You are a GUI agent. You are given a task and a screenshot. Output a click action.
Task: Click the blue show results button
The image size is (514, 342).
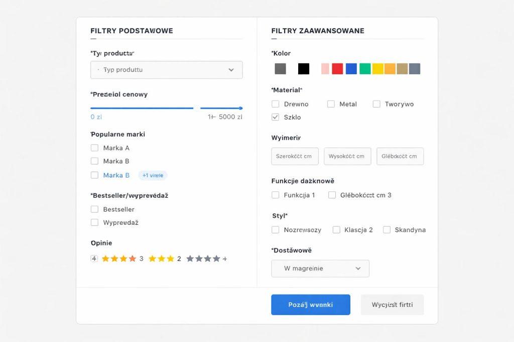click(x=311, y=304)
